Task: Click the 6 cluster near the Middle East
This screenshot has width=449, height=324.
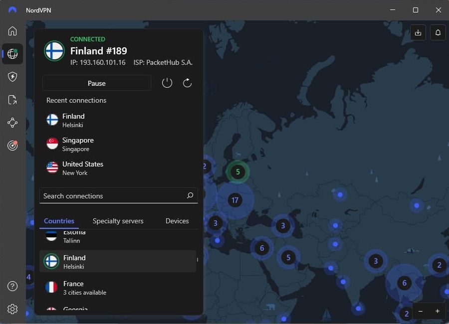Action: coord(262,248)
